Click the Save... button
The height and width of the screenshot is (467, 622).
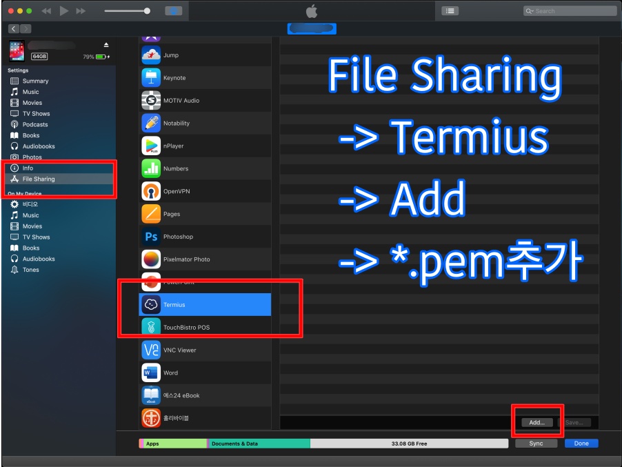(x=574, y=423)
